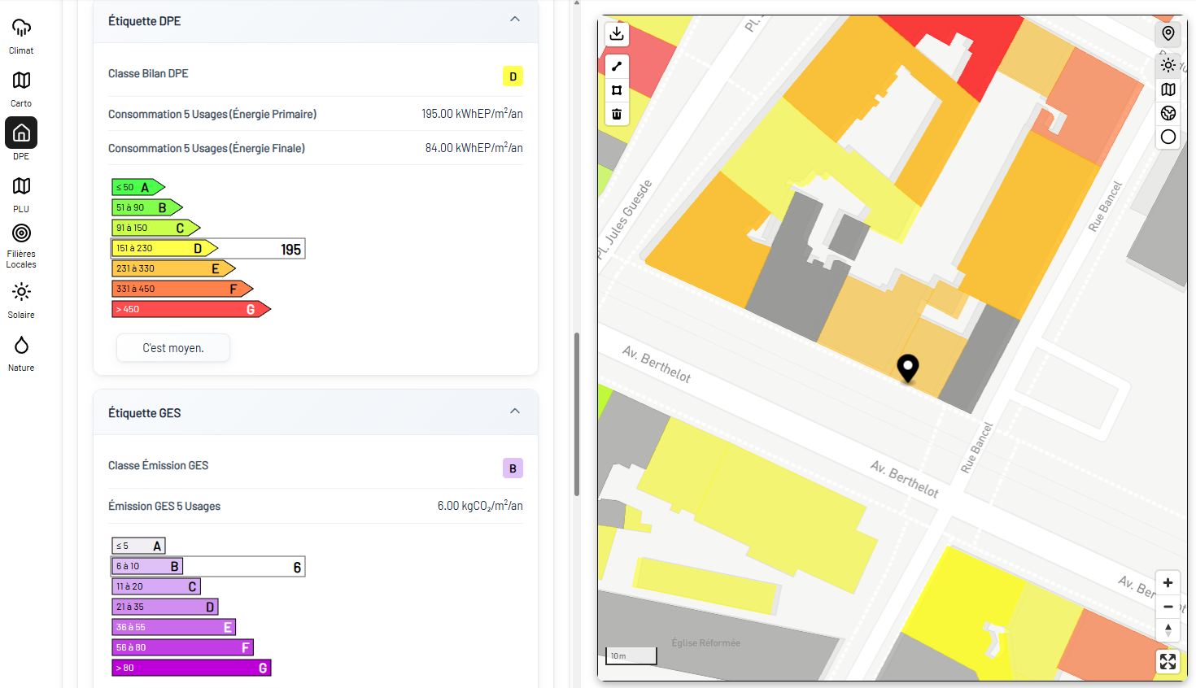The height and width of the screenshot is (688, 1196).
Task: Open the Climat section in the sidebar
Action: pos(21,36)
